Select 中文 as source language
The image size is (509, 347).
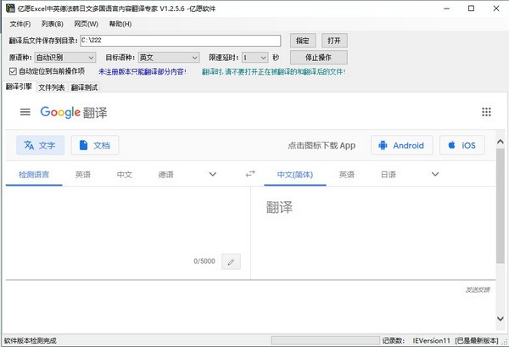(125, 175)
